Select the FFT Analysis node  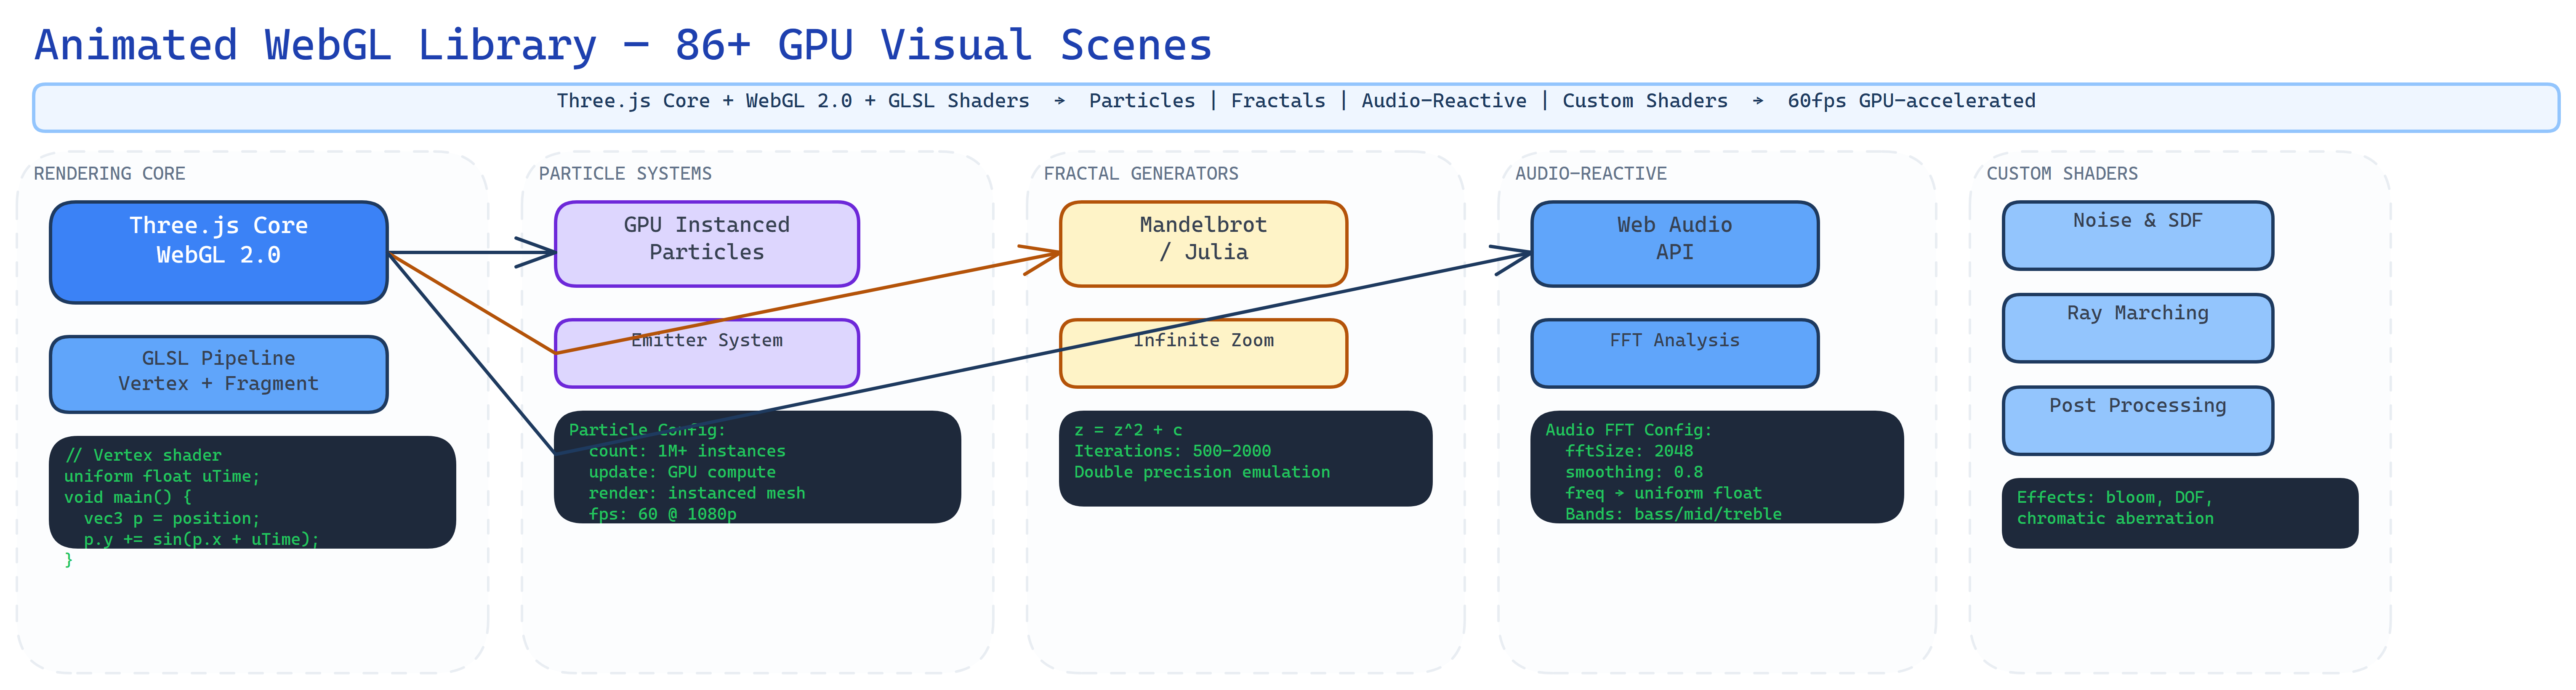coord(1675,353)
